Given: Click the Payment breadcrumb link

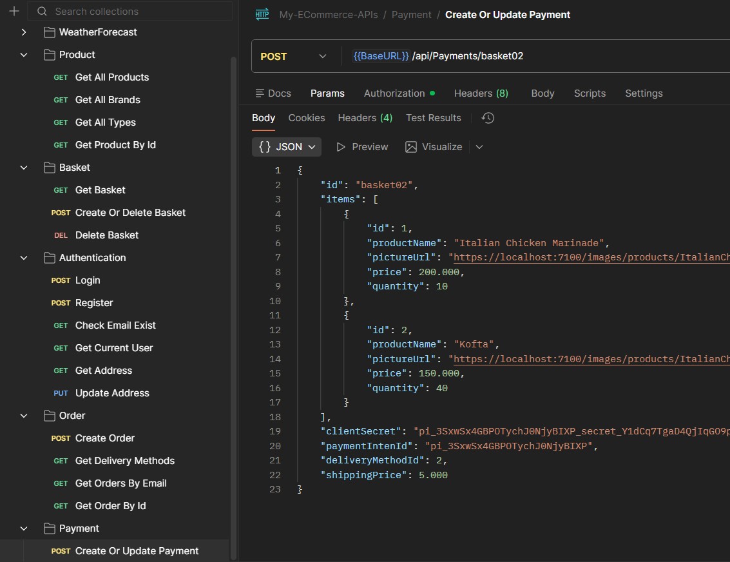Looking at the screenshot, I should (412, 15).
